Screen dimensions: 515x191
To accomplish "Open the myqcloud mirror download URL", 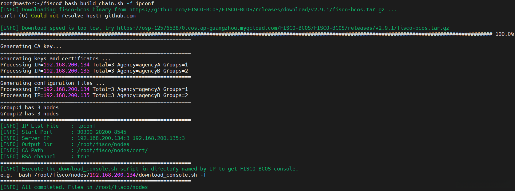I will pos(283,28).
